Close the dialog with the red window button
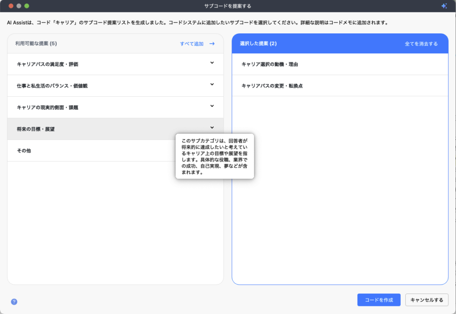The height and width of the screenshot is (314, 456). click(11, 6)
